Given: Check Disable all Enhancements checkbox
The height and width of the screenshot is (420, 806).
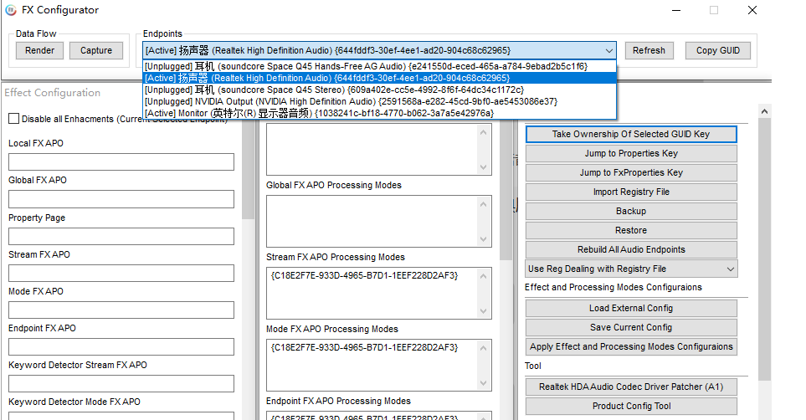Looking at the screenshot, I should click(x=13, y=119).
